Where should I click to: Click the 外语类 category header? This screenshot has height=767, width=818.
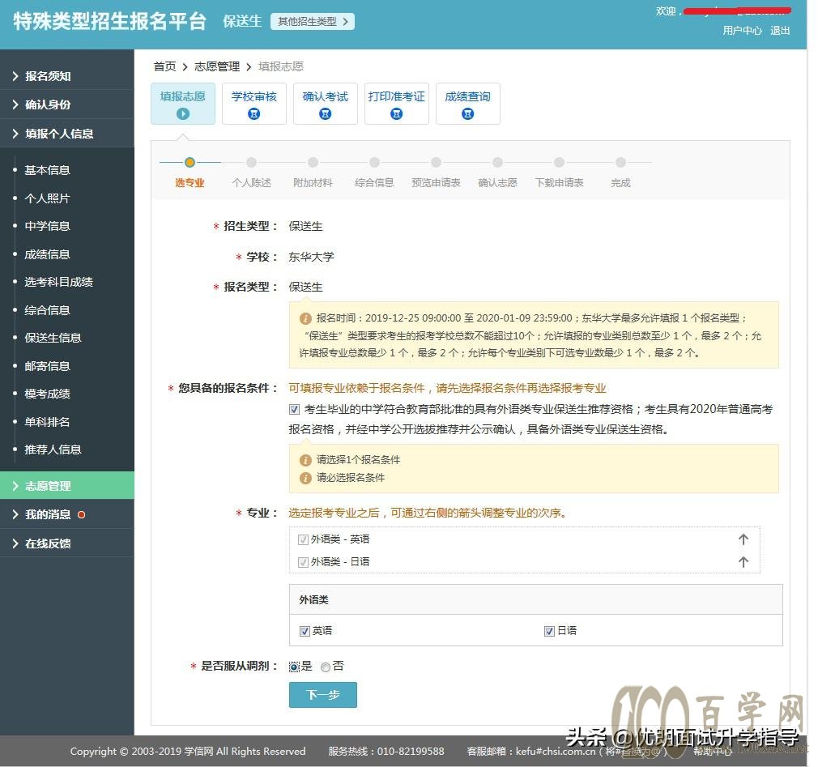[x=536, y=600]
